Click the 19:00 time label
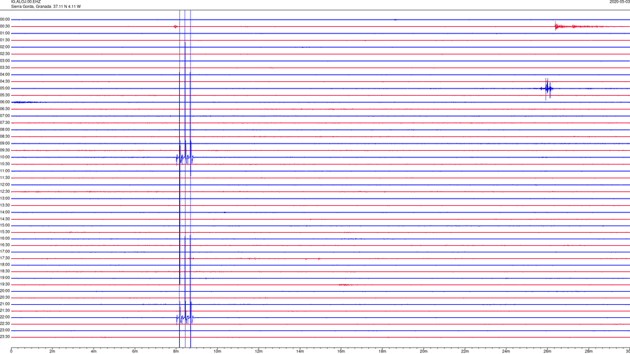The image size is (630, 354). coord(5,278)
